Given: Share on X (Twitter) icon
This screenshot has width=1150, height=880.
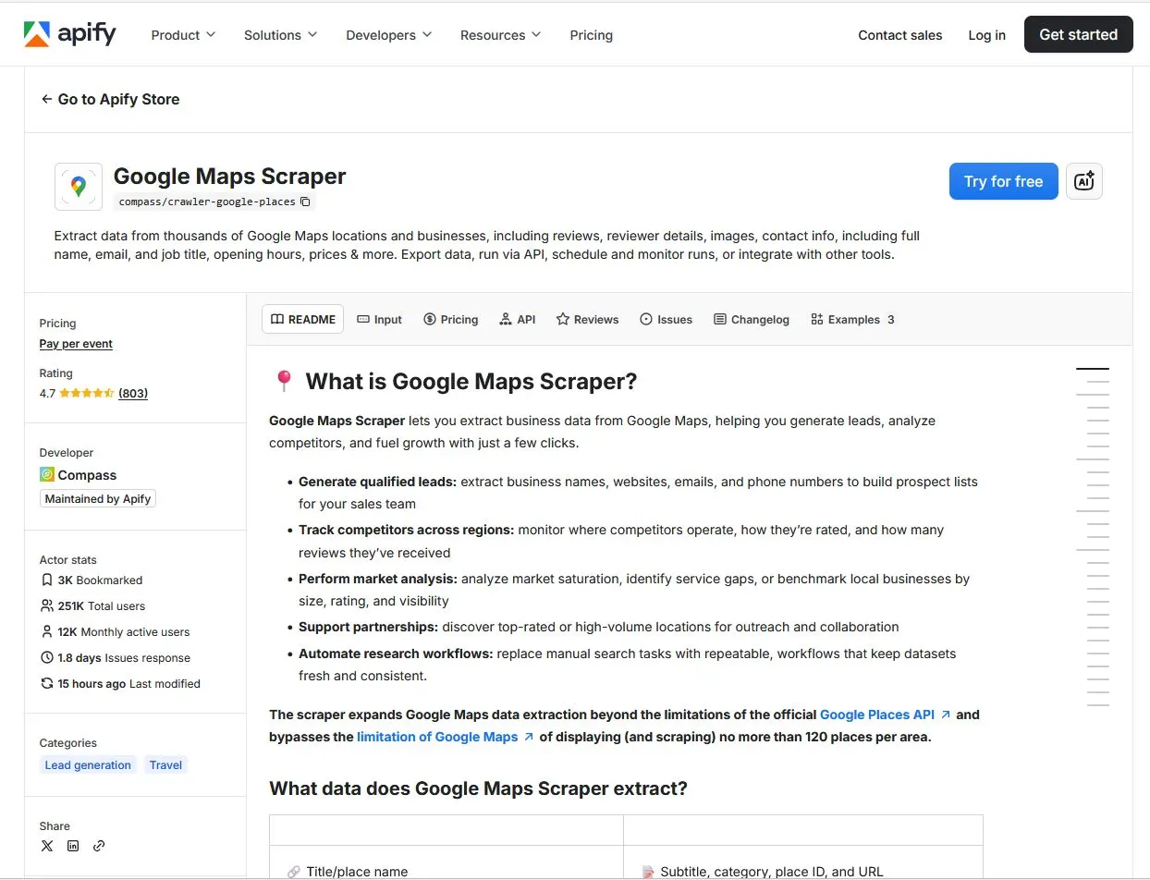Looking at the screenshot, I should pyautogui.click(x=47, y=846).
